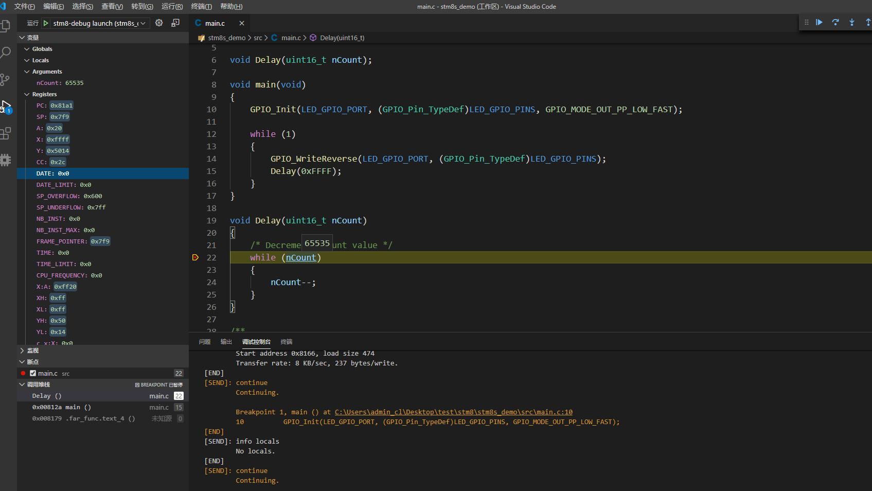Open the debug console icon beside the gear
Screen dimensions: 872x491
175,23
